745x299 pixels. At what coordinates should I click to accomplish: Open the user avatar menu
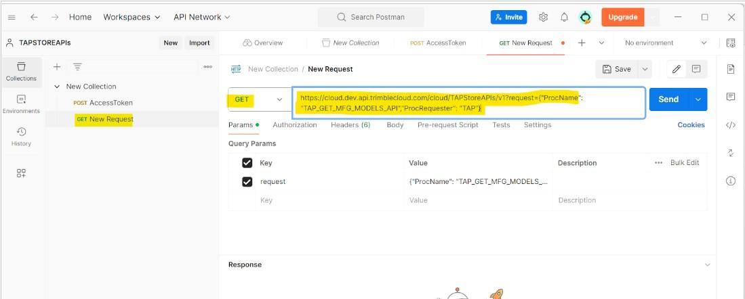(x=585, y=17)
